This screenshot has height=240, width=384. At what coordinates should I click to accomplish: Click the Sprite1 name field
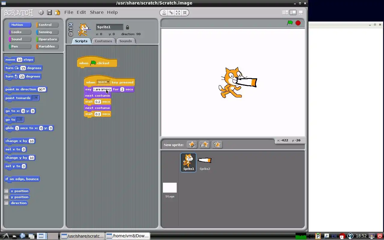point(109,27)
